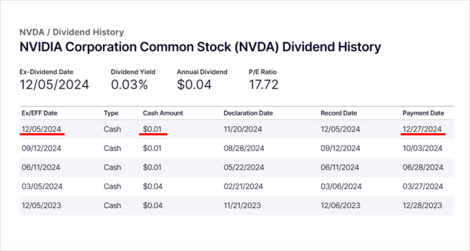
Task: Select the 06/11/2024 Ex/EFF date cell
Action: [40, 167]
